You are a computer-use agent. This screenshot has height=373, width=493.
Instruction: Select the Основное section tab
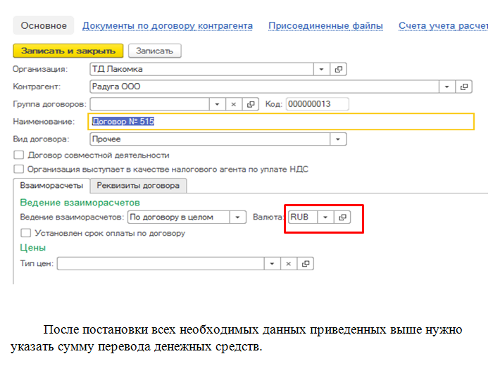click(x=44, y=25)
